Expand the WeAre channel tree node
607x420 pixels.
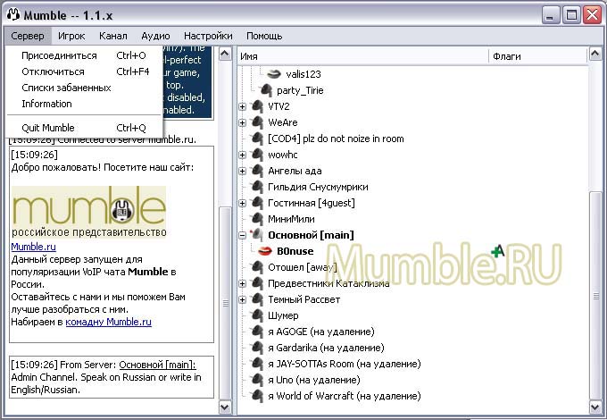(x=242, y=122)
